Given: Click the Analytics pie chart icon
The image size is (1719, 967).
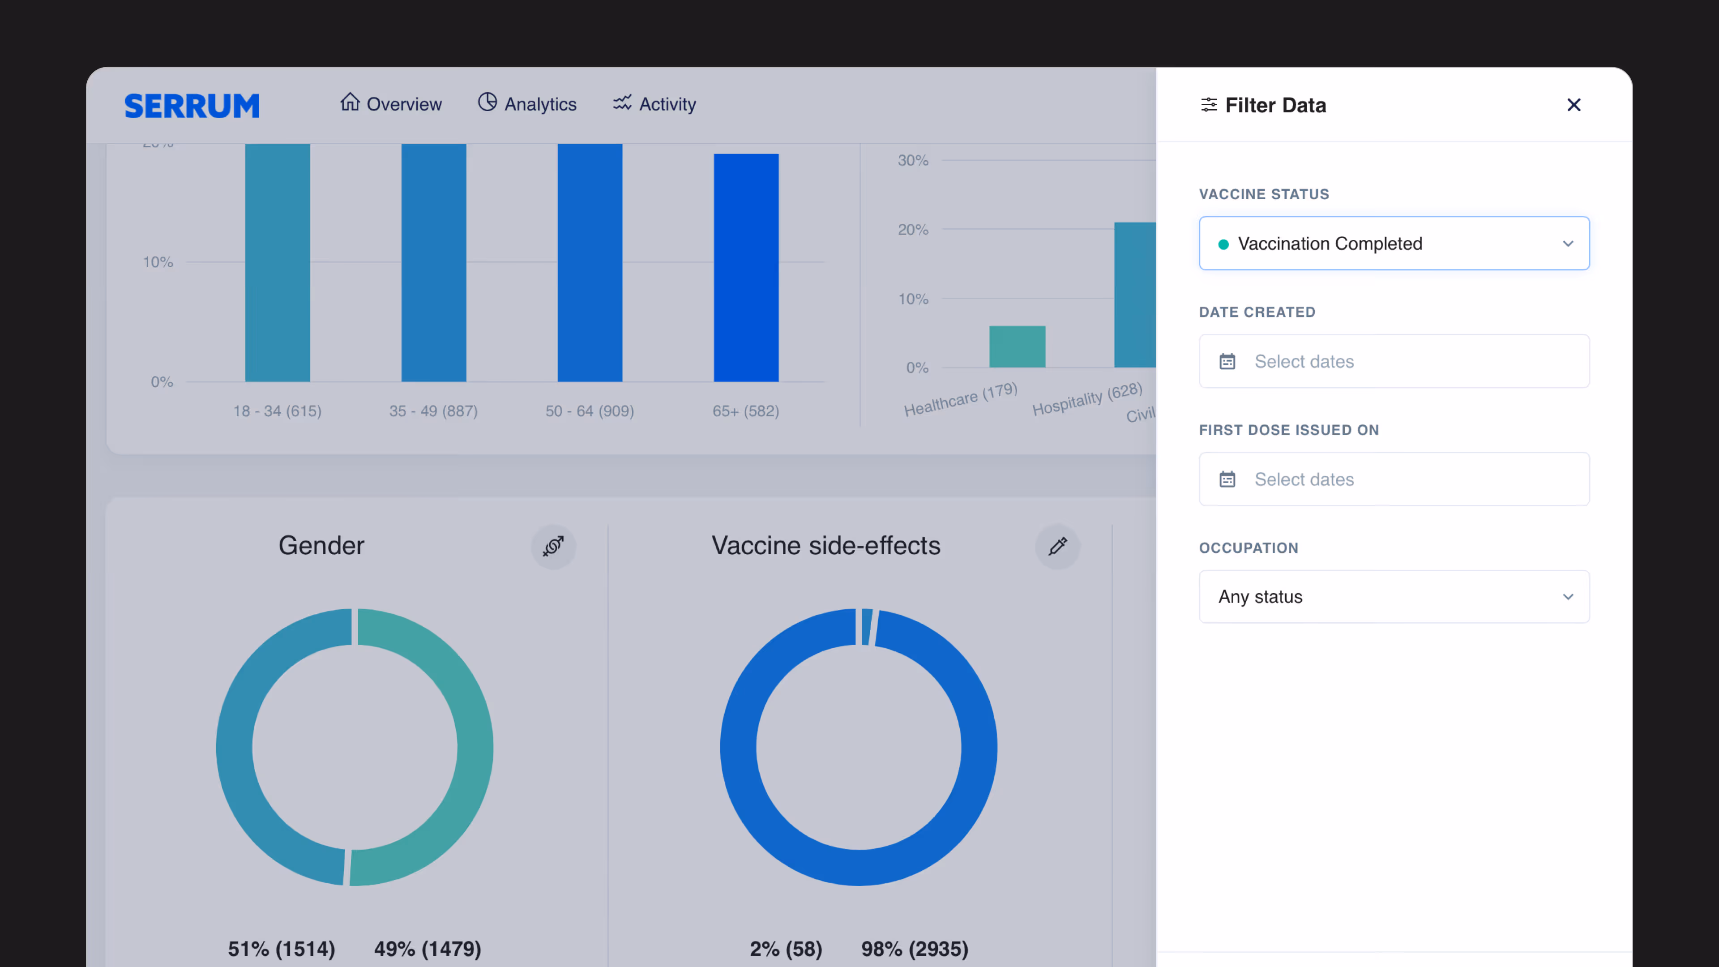Looking at the screenshot, I should coord(487,102).
